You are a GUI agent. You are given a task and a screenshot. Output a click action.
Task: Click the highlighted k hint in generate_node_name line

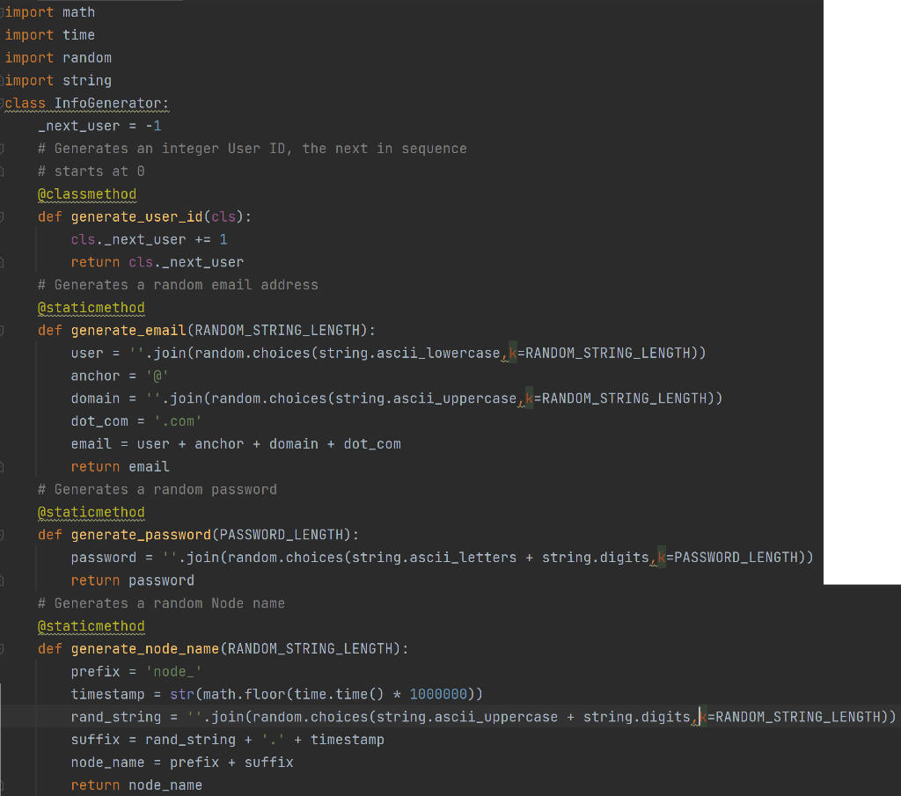click(x=701, y=716)
